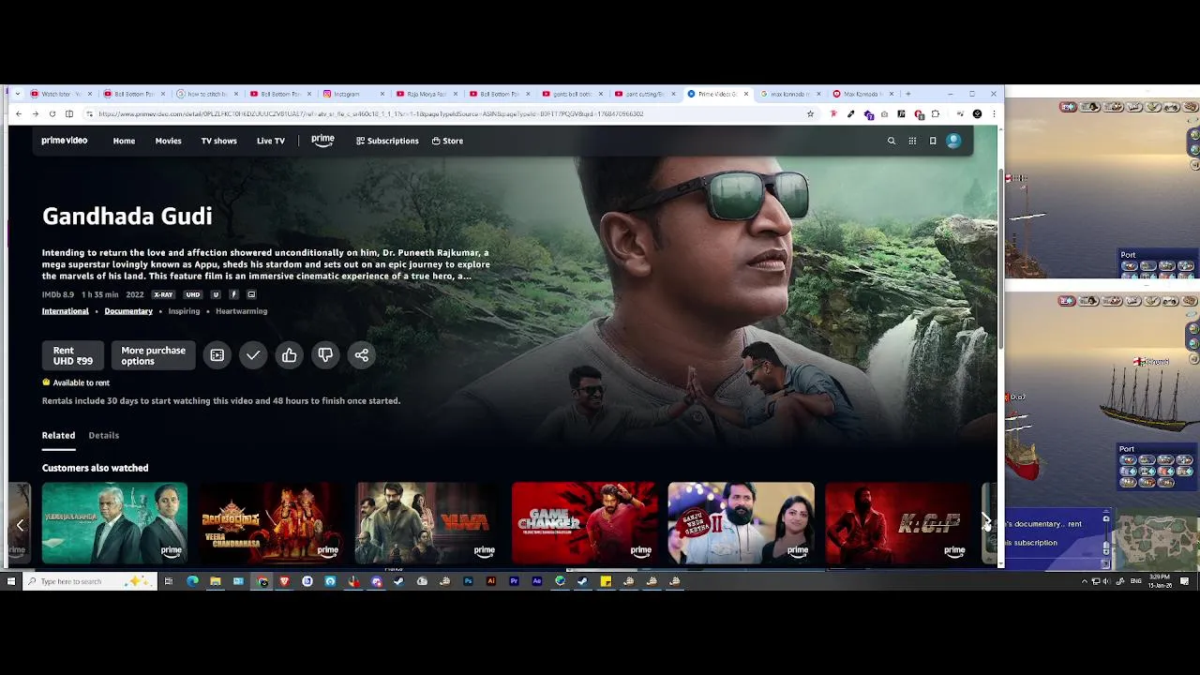Open the Veera Chandrahasa thumbnail
Viewport: 1200px width, 675px height.
coord(272,523)
